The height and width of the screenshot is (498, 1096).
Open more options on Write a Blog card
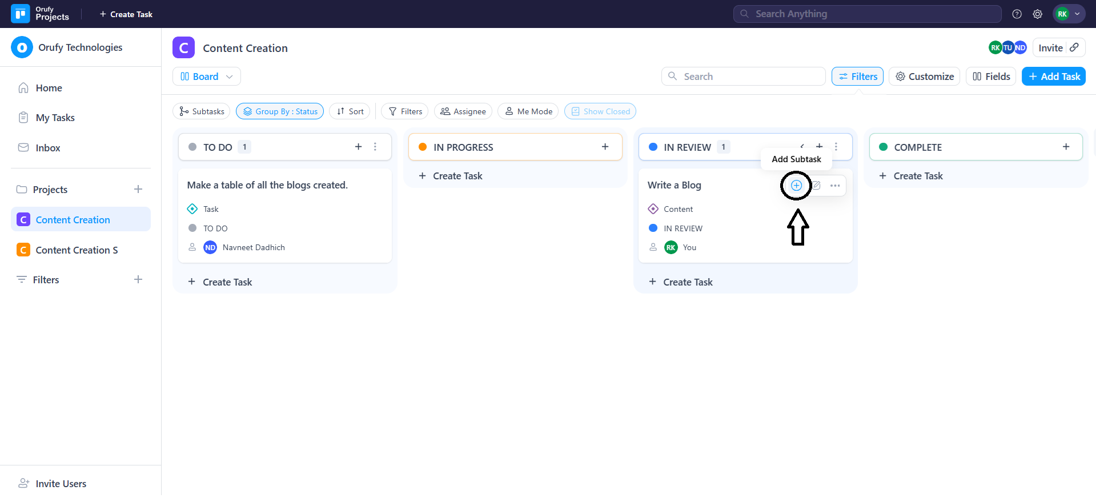pyautogui.click(x=835, y=186)
